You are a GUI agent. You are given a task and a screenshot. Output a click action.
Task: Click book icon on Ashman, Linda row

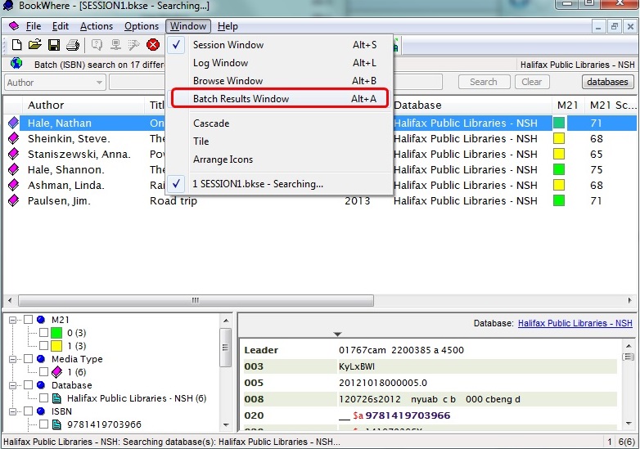(x=13, y=185)
